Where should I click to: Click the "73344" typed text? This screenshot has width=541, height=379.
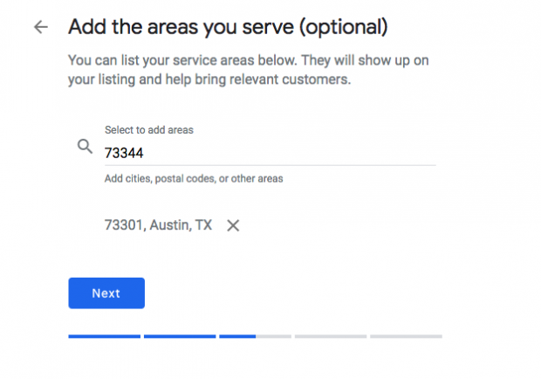tap(124, 153)
